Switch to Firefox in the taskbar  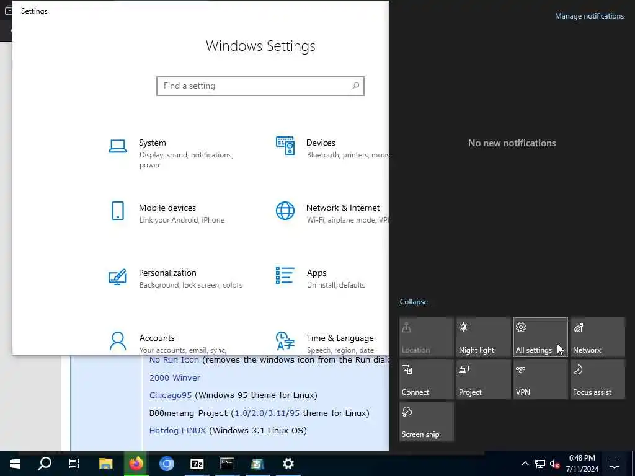(136, 464)
